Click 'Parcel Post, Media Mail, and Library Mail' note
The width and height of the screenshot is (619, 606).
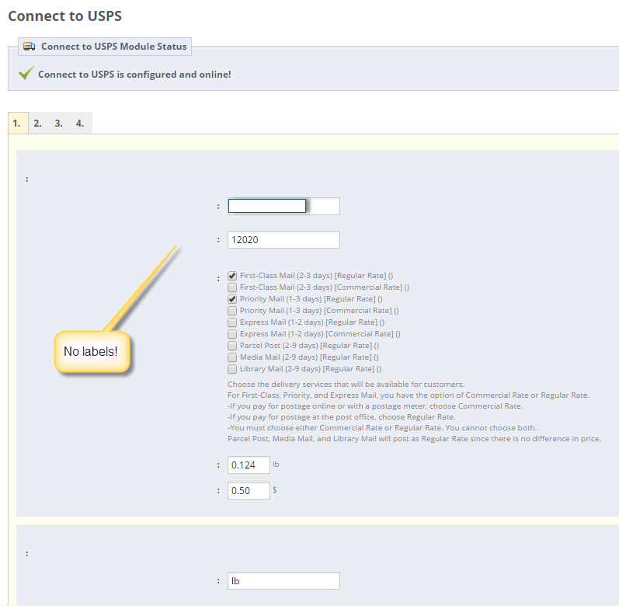coord(414,439)
